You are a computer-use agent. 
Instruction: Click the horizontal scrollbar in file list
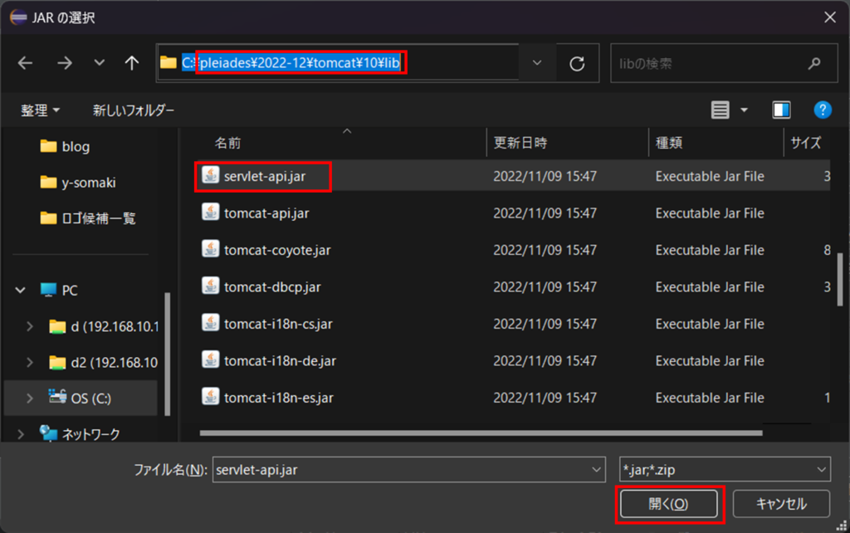481,433
